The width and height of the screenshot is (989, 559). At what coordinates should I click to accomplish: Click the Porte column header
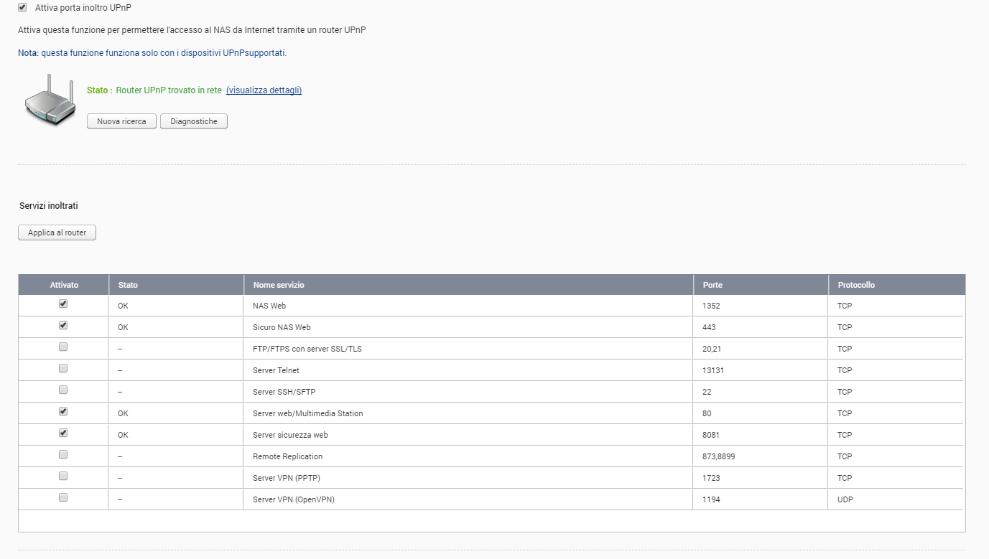[x=712, y=285]
